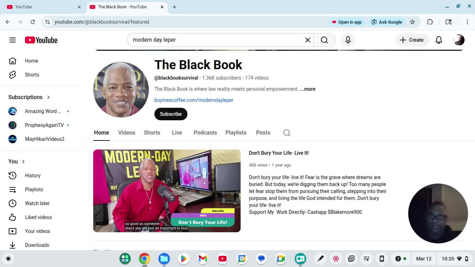This screenshot has width=475, height=267.
Task: Open the notifications bell
Action: pos(438,40)
